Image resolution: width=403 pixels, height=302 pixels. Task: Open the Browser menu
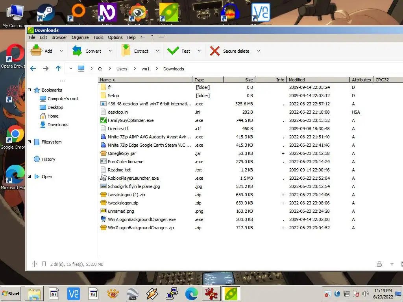coord(59,37)
